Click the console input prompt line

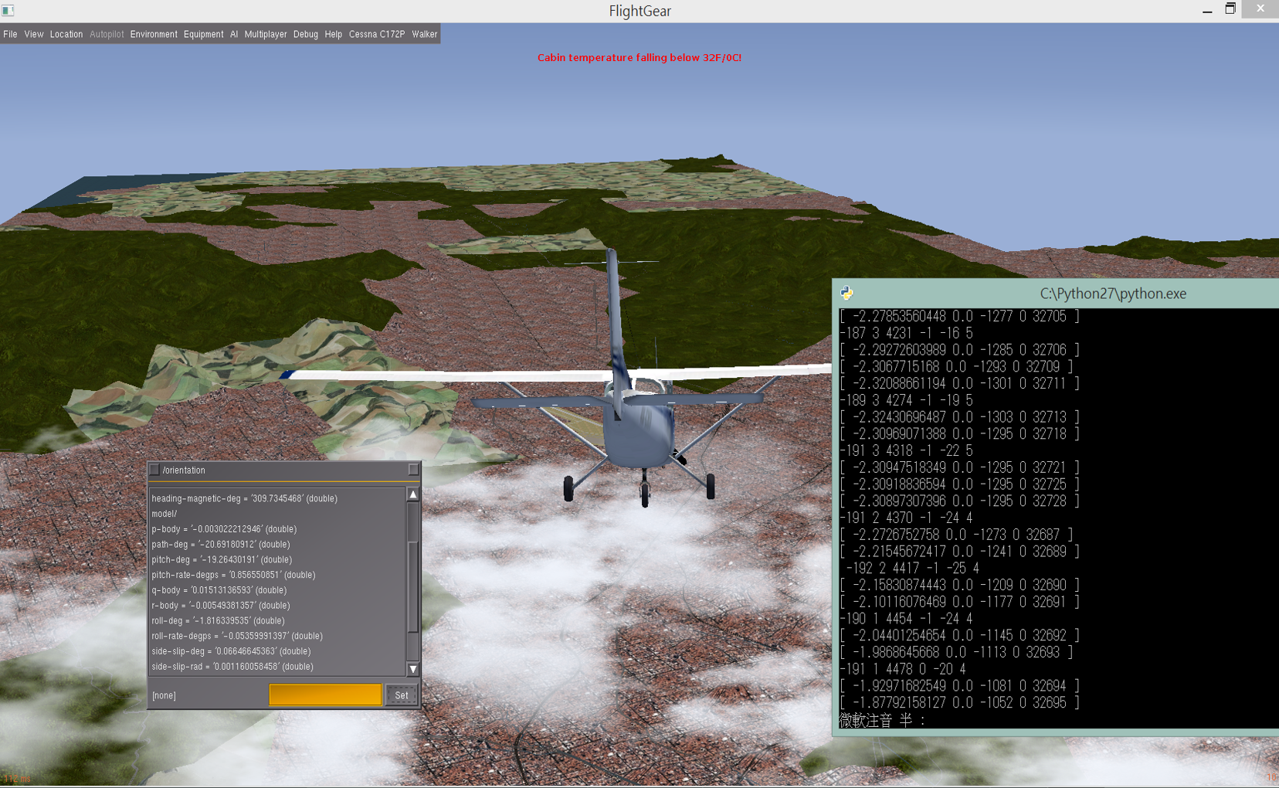881,720
